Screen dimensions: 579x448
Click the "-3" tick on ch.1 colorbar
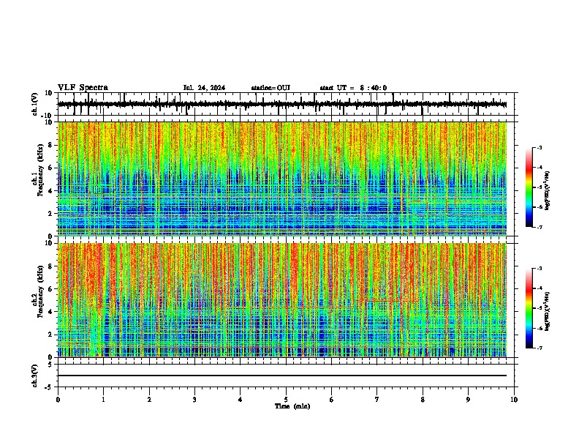(540, 147)
